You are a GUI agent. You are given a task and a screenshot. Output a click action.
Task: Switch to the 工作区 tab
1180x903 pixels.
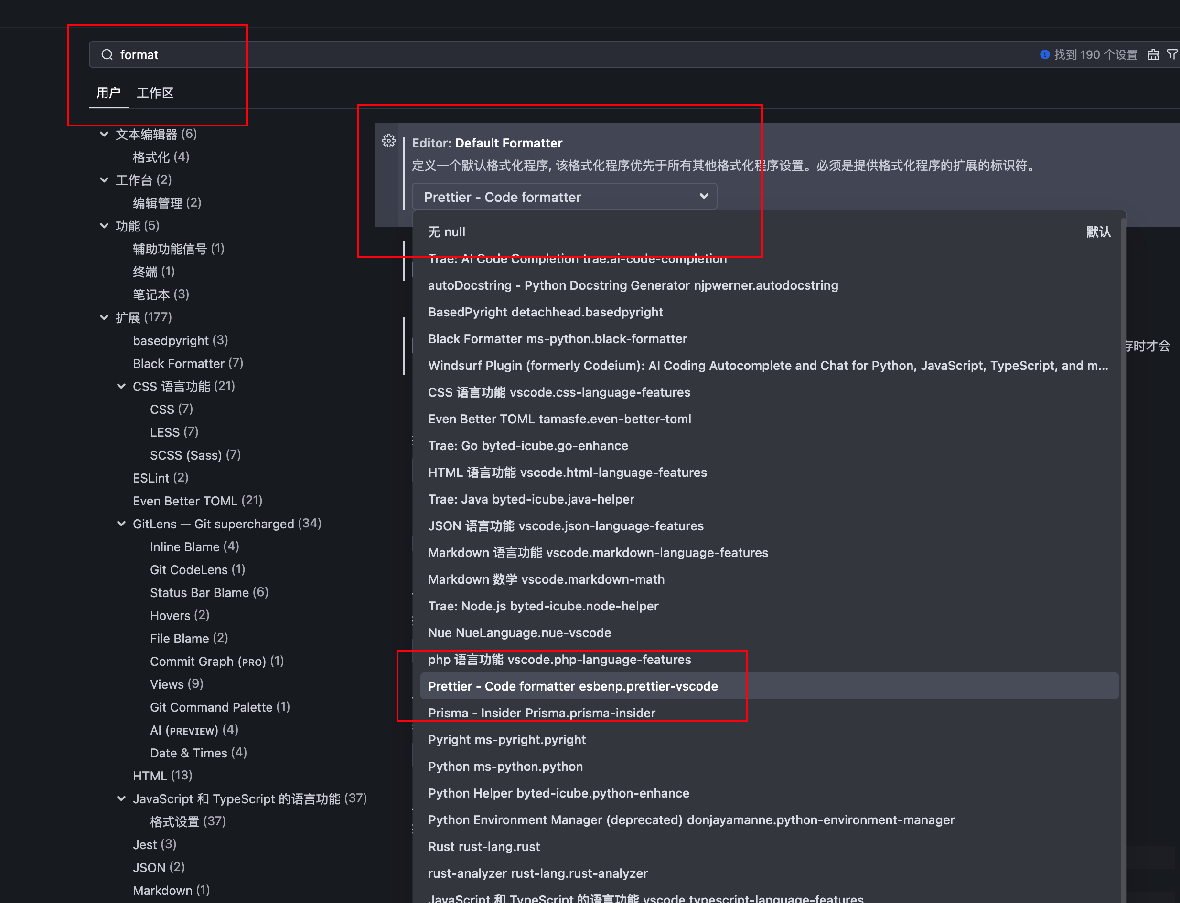tap(155, 93)
